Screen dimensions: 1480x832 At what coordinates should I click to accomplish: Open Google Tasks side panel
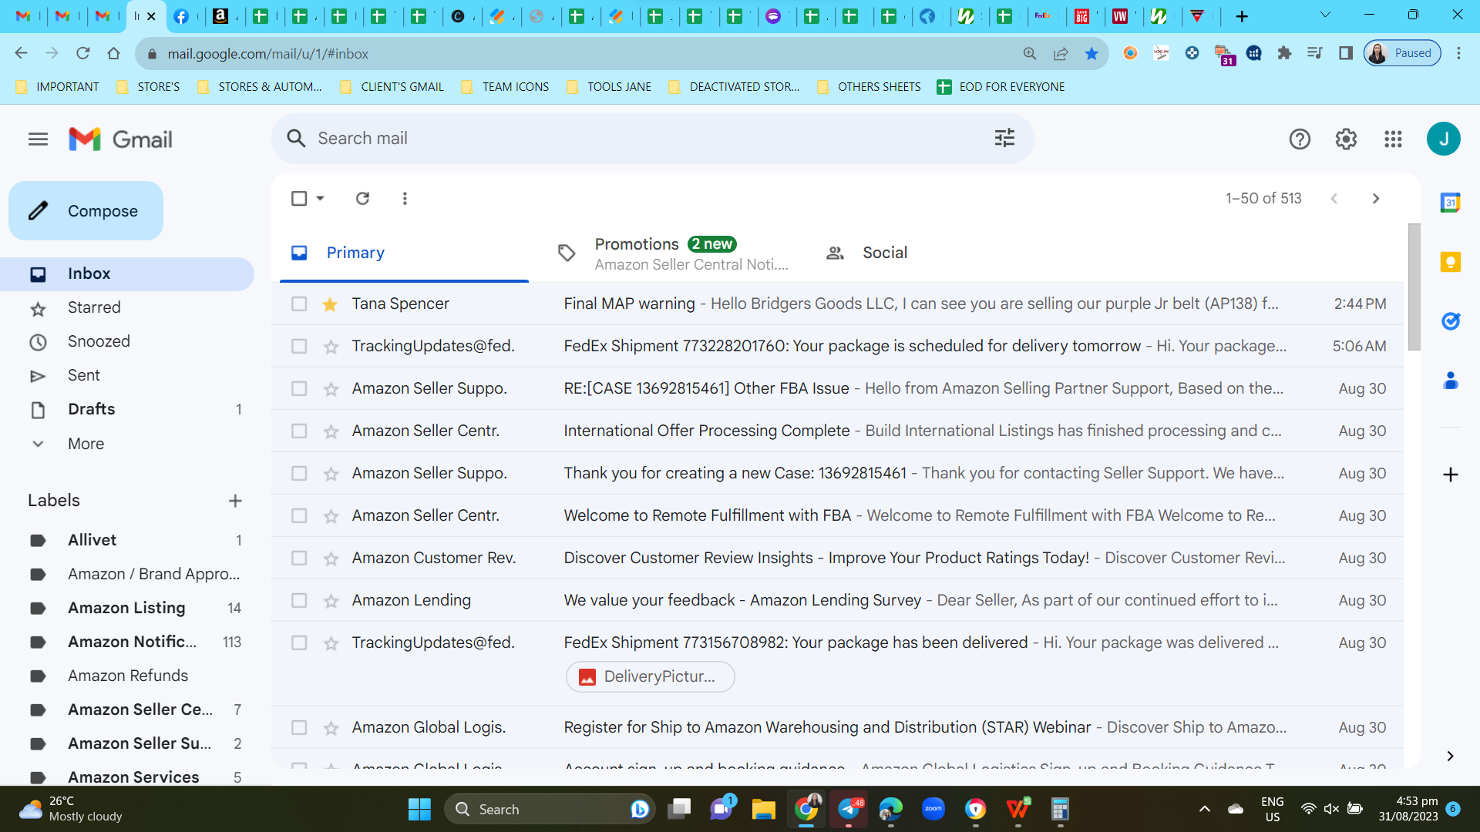coord(1450,321)
